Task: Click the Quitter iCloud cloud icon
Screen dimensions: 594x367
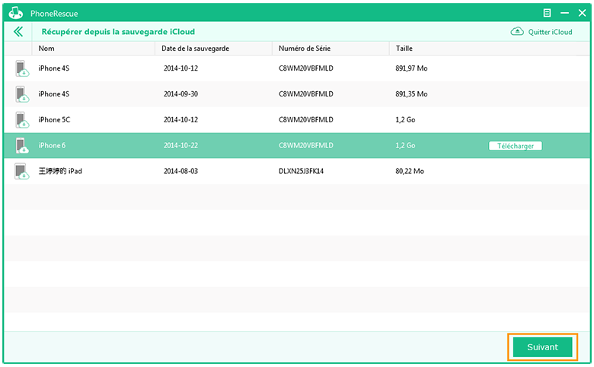Action: point(517,31)
